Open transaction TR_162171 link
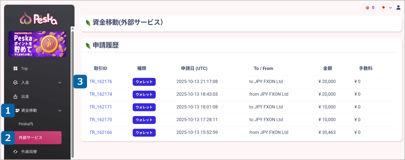Screen dimensions: 405x160 101,107
